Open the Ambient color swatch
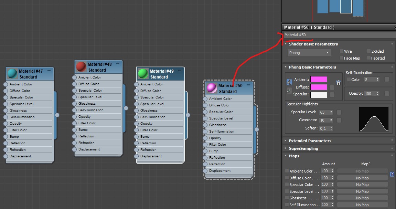Viewport: 396px width, 209px height. tap(319, 79)
